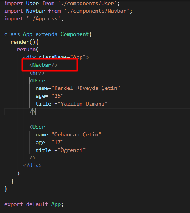Click the highlighted Navbar tag
The width and height of the screenshot is (190, 213).
(x=43, y=65)
